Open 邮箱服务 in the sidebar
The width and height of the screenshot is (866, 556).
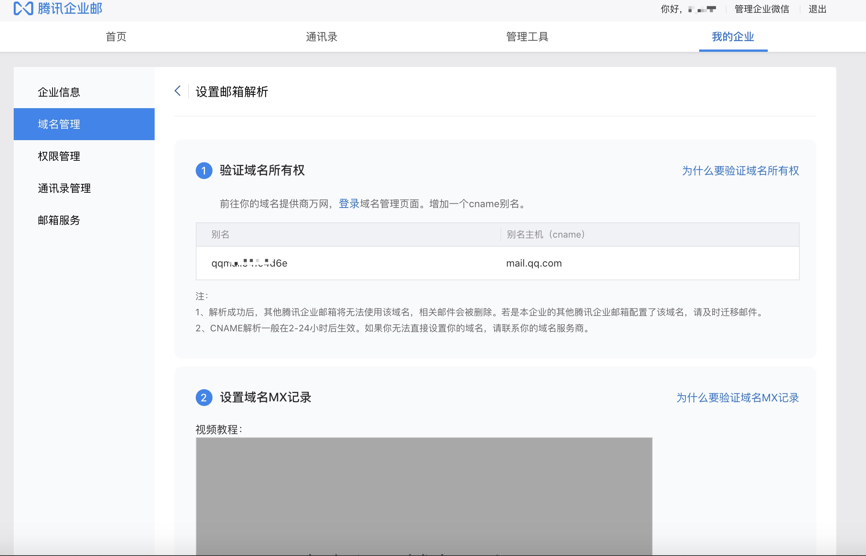59,220
